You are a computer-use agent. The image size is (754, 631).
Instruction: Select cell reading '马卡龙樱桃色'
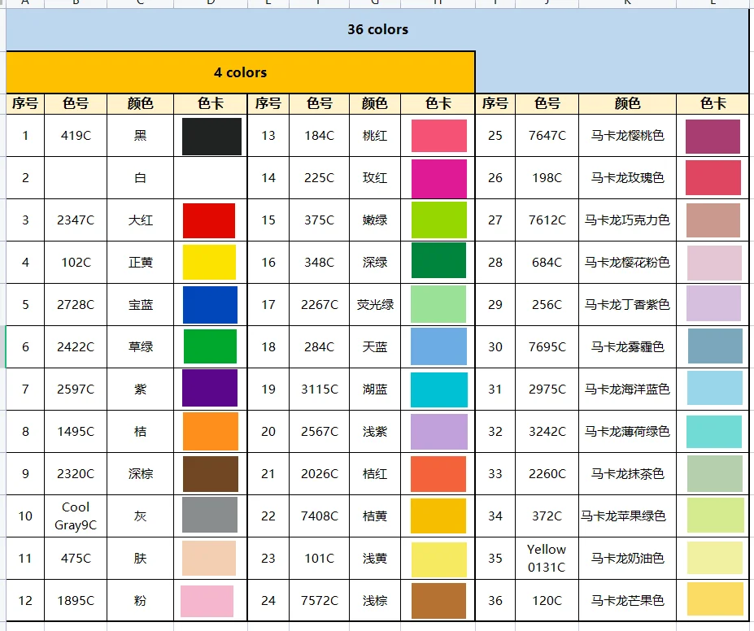[x=628, y=136]
